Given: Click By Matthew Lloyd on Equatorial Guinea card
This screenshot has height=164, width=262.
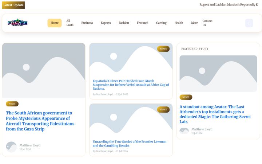Looking at the screenshot, I should (103, 94).
